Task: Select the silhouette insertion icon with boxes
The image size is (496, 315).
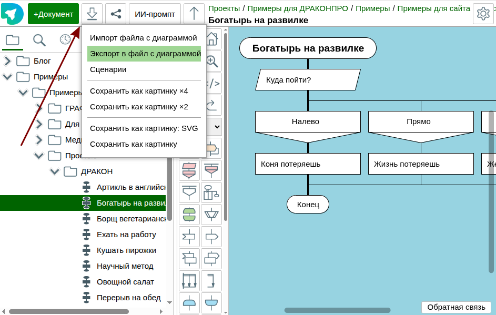Action: [211, 192]
